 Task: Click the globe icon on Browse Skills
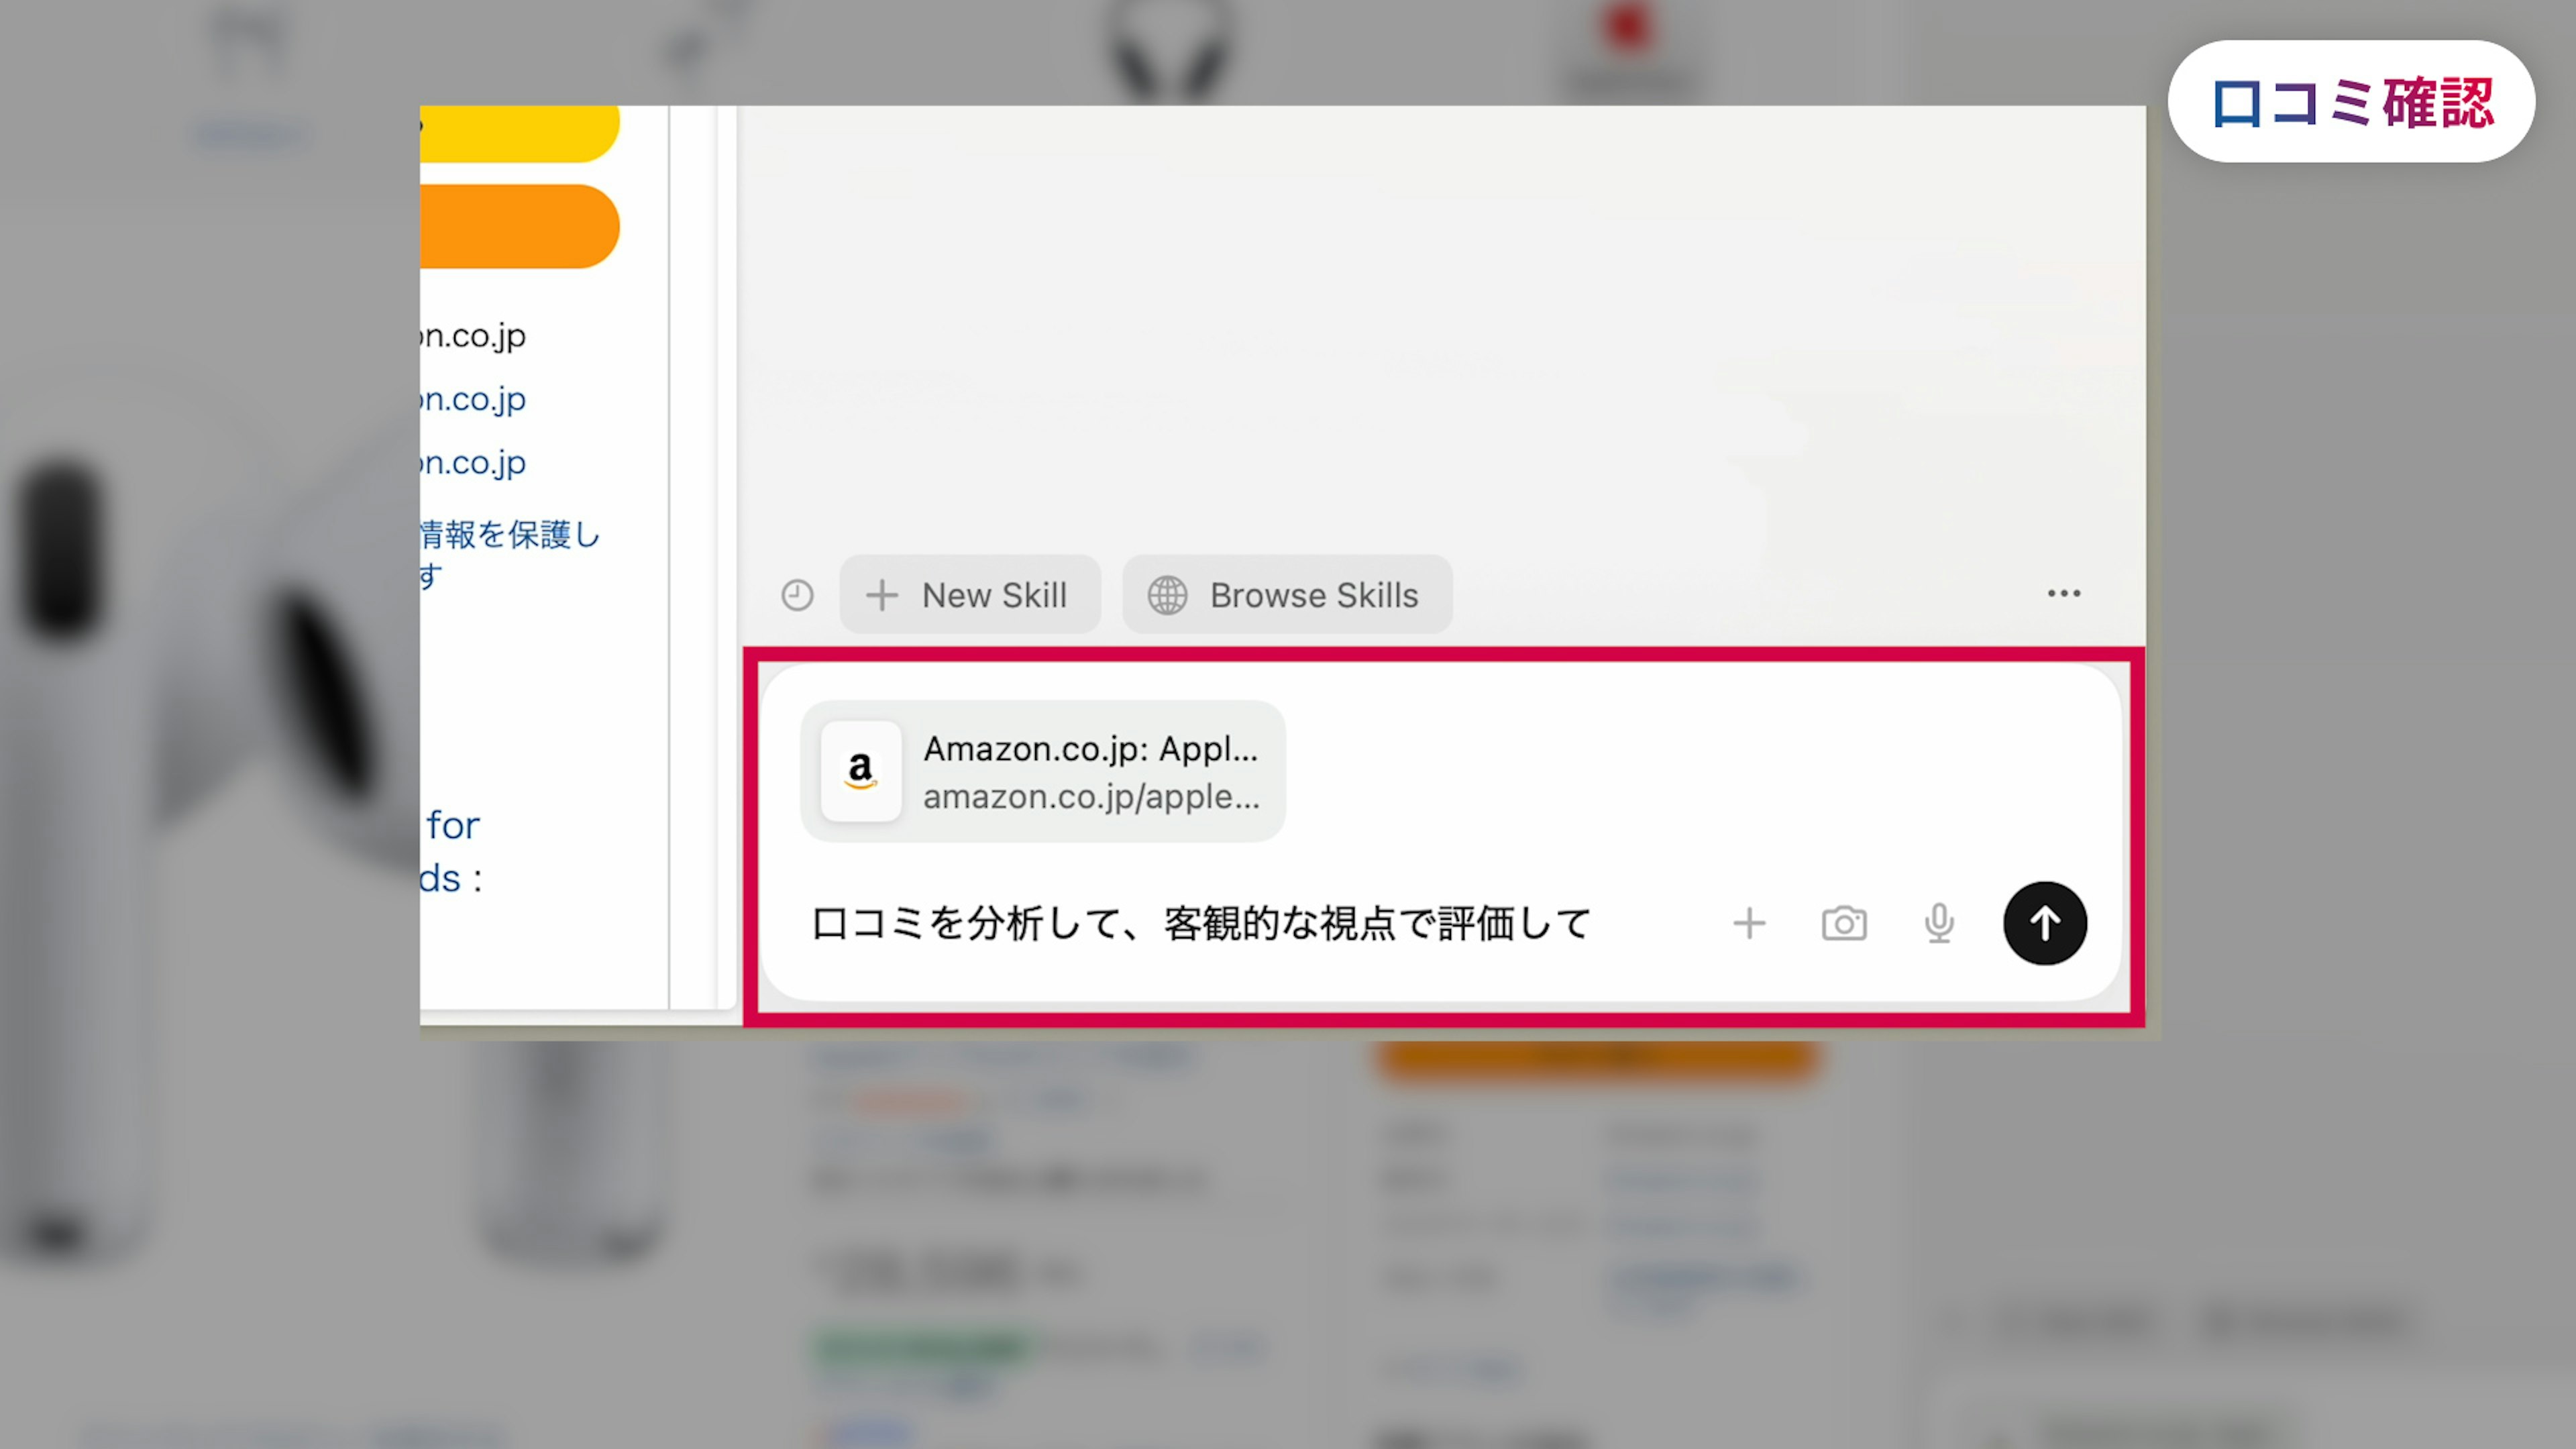click(1167, 595)
